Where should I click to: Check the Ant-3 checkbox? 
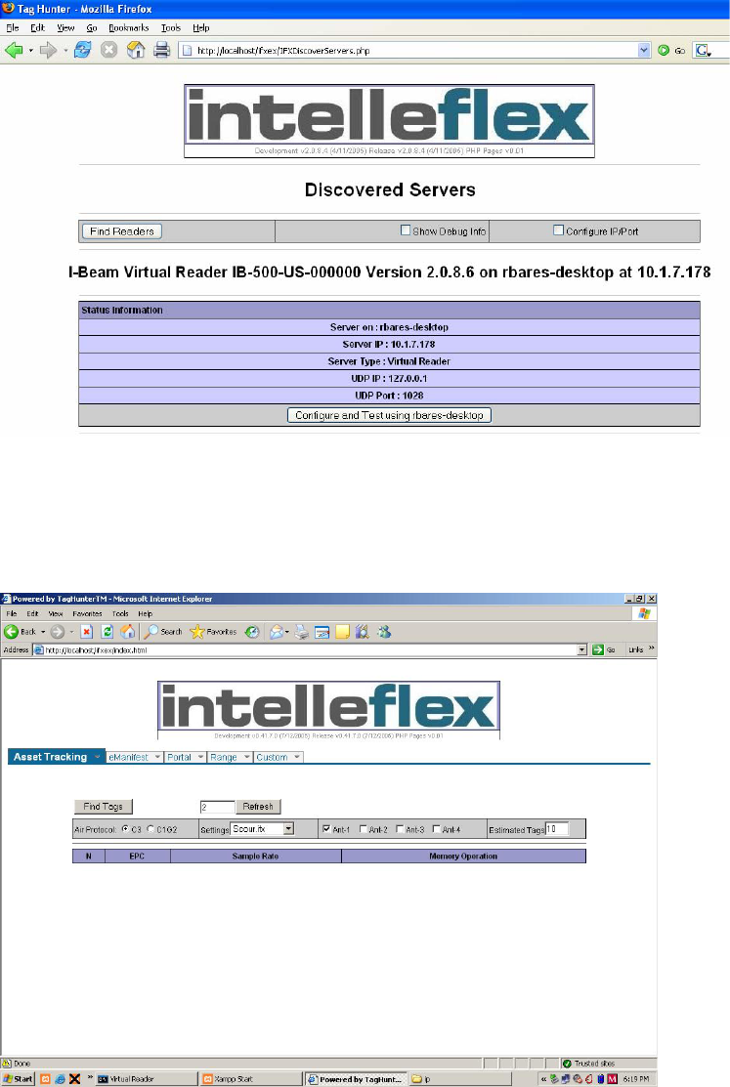(x=400, y=829)
